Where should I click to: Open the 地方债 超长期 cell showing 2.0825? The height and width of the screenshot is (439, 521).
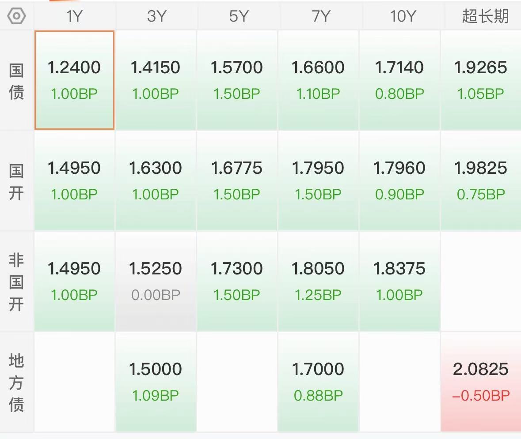[481, 382]
